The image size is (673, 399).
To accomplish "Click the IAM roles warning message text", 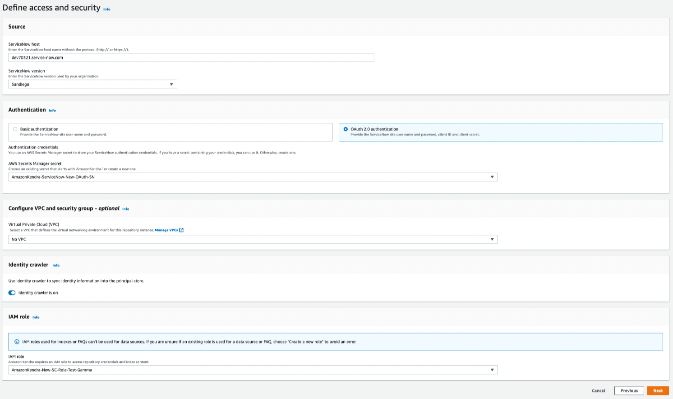I will click(x=189, y=342).
